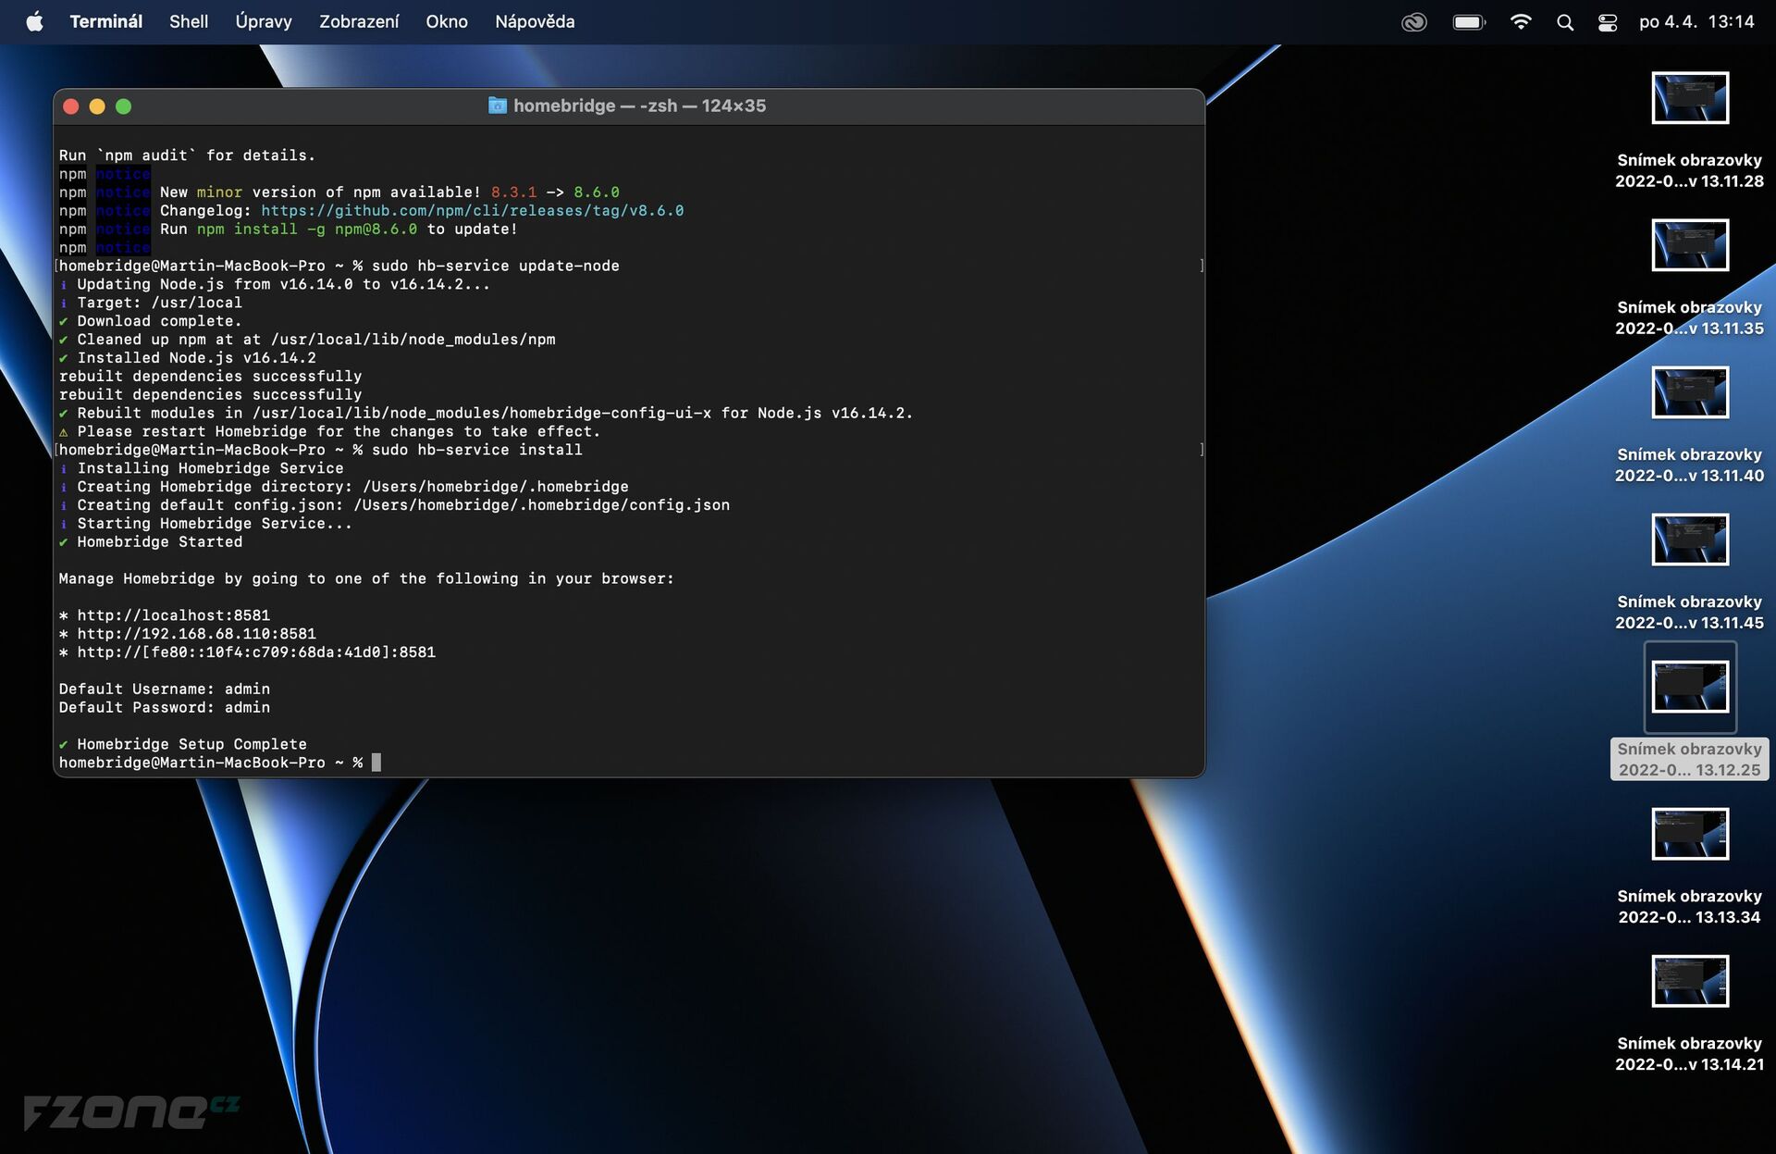Select screenshot file thumbnail 13.11.35

(x=1690, y=245)
